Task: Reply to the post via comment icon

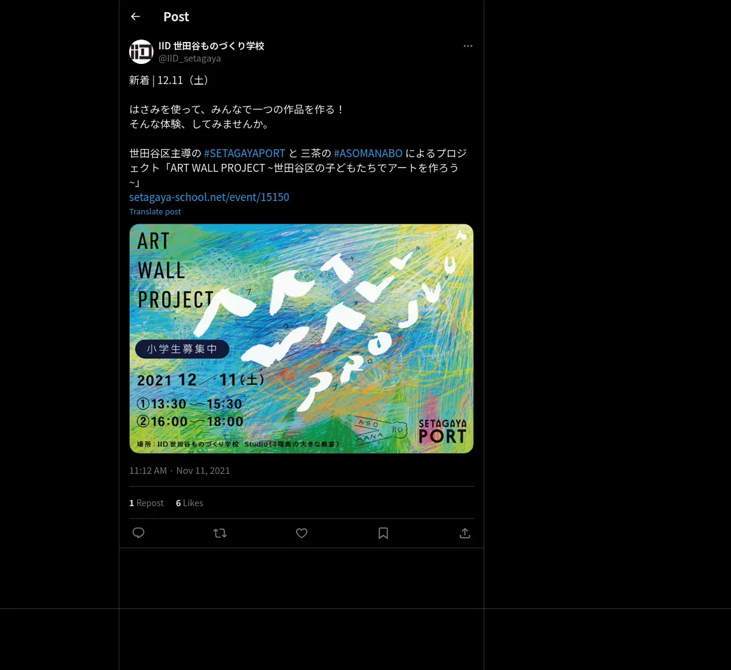Action: [x=138, y=533]
